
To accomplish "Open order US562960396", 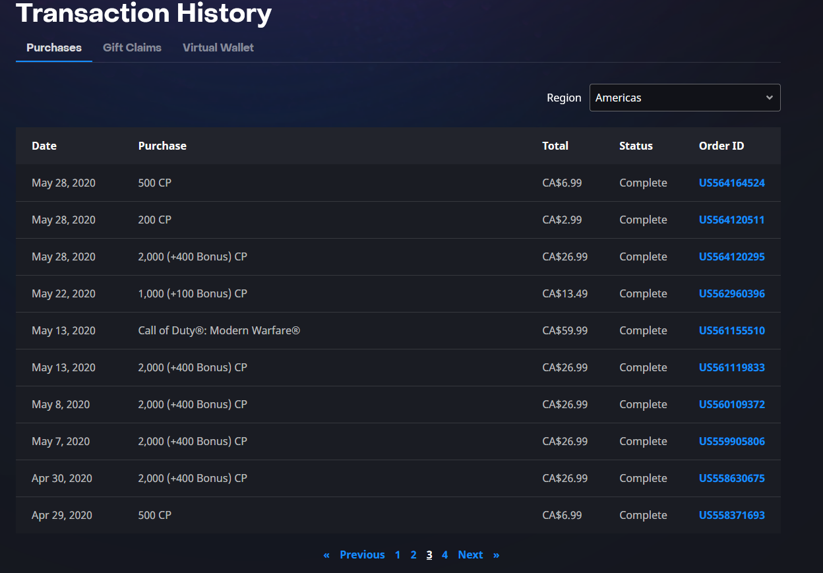I will pos(731,293).
